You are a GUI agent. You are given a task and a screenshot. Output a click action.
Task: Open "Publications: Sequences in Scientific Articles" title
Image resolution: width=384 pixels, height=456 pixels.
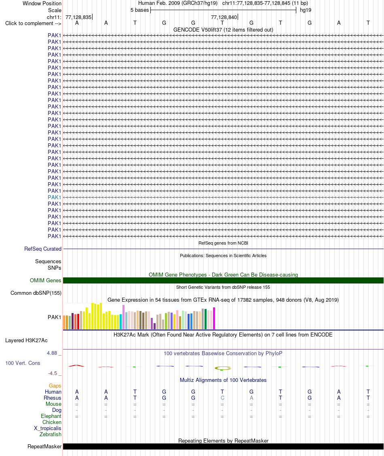click(x=223, y=256)
